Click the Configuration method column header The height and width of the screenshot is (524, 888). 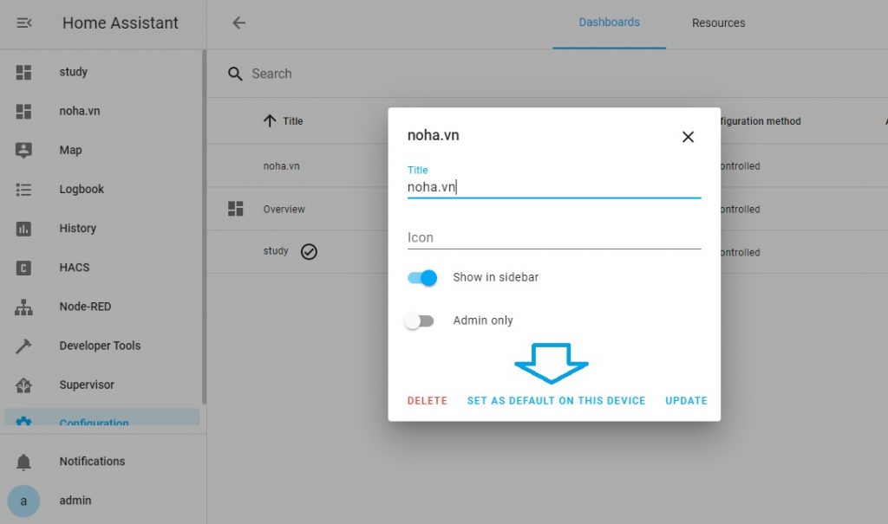point(761,121)
